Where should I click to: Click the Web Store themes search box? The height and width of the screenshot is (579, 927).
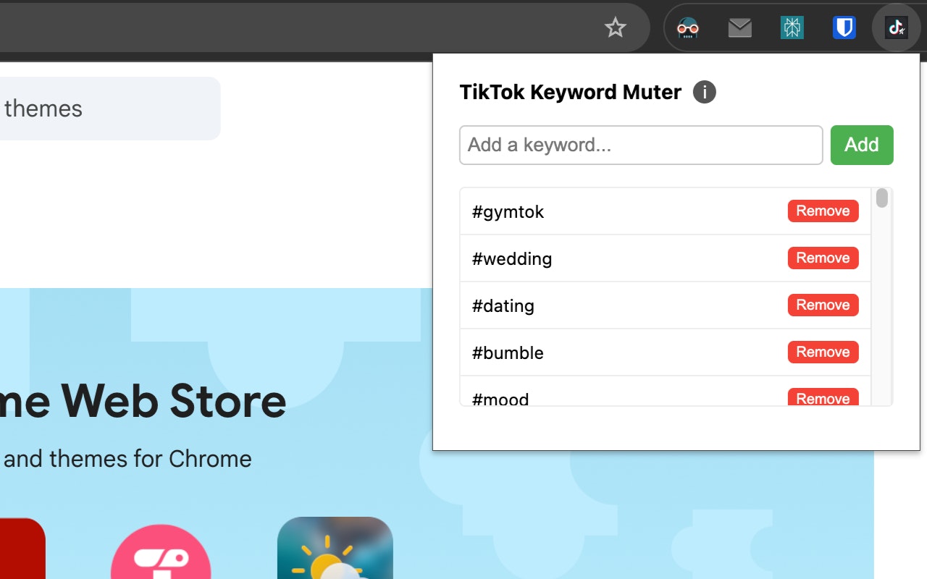pos(109,109)
